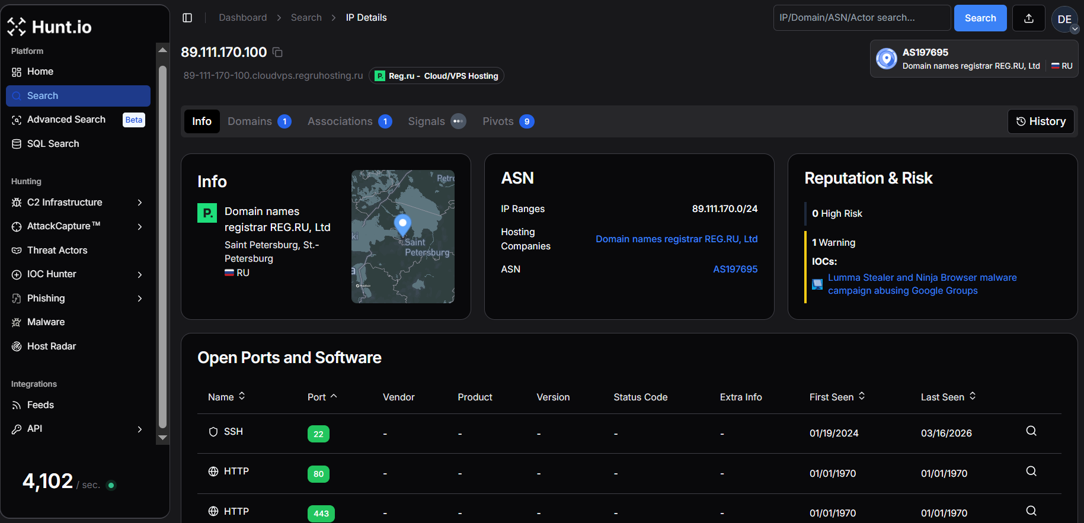Open SQL Search from sidebar
The width and height of the screenshot is (1084, 523).
pos(53,144)
